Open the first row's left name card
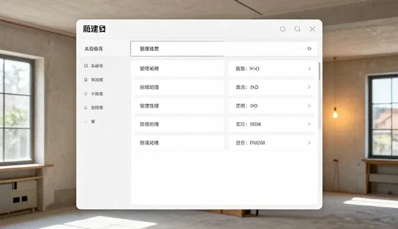This screenshot has height=229, width=398. 179,68
